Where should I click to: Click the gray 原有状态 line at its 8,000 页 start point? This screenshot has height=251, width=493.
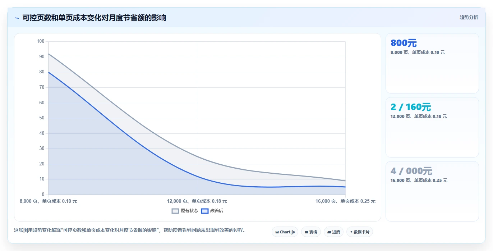[x=49, y=54]
